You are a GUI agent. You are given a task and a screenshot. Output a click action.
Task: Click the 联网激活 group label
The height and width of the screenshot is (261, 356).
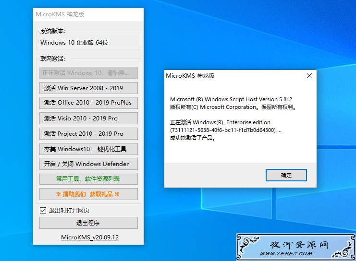click(53, 59)
